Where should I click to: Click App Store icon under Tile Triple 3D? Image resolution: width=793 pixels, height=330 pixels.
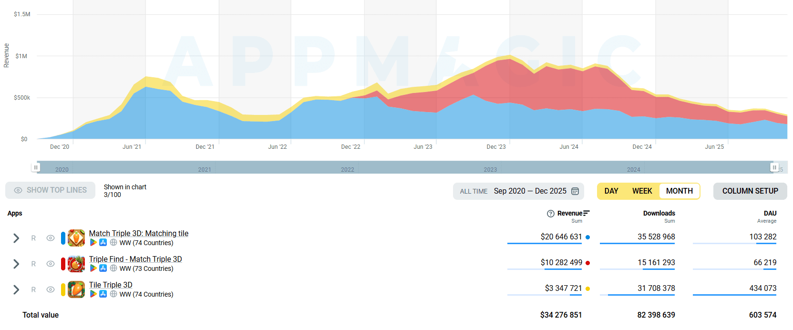(103, 294)
